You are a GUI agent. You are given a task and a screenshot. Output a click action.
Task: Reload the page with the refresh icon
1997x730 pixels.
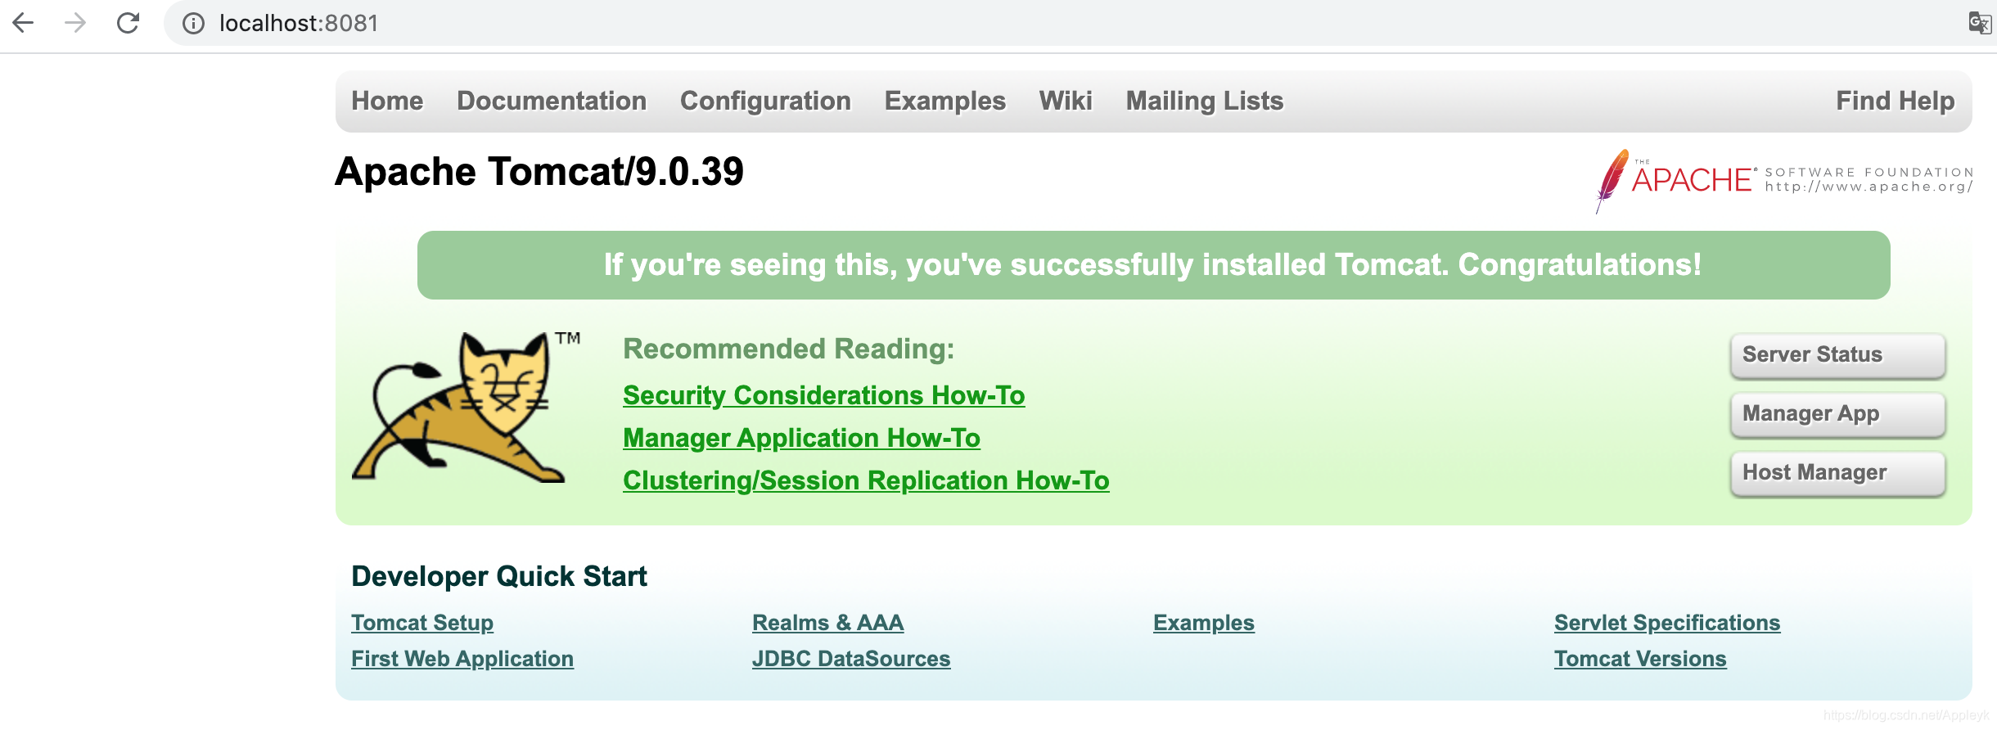tap(128, 23)
